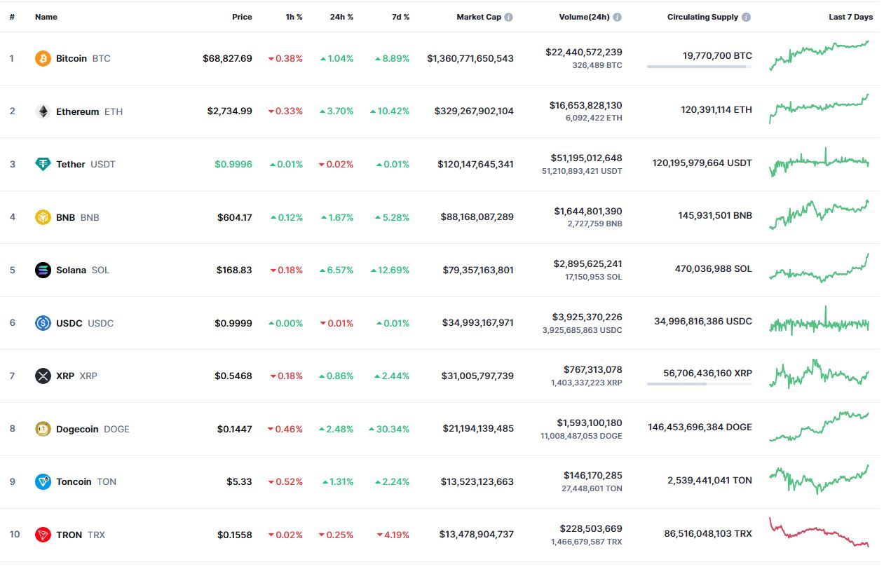The height and width of the screenshot is (569, 891).
Task: Open the Toncoin name link
Action: pyautogui.click(x=74, y=482)
